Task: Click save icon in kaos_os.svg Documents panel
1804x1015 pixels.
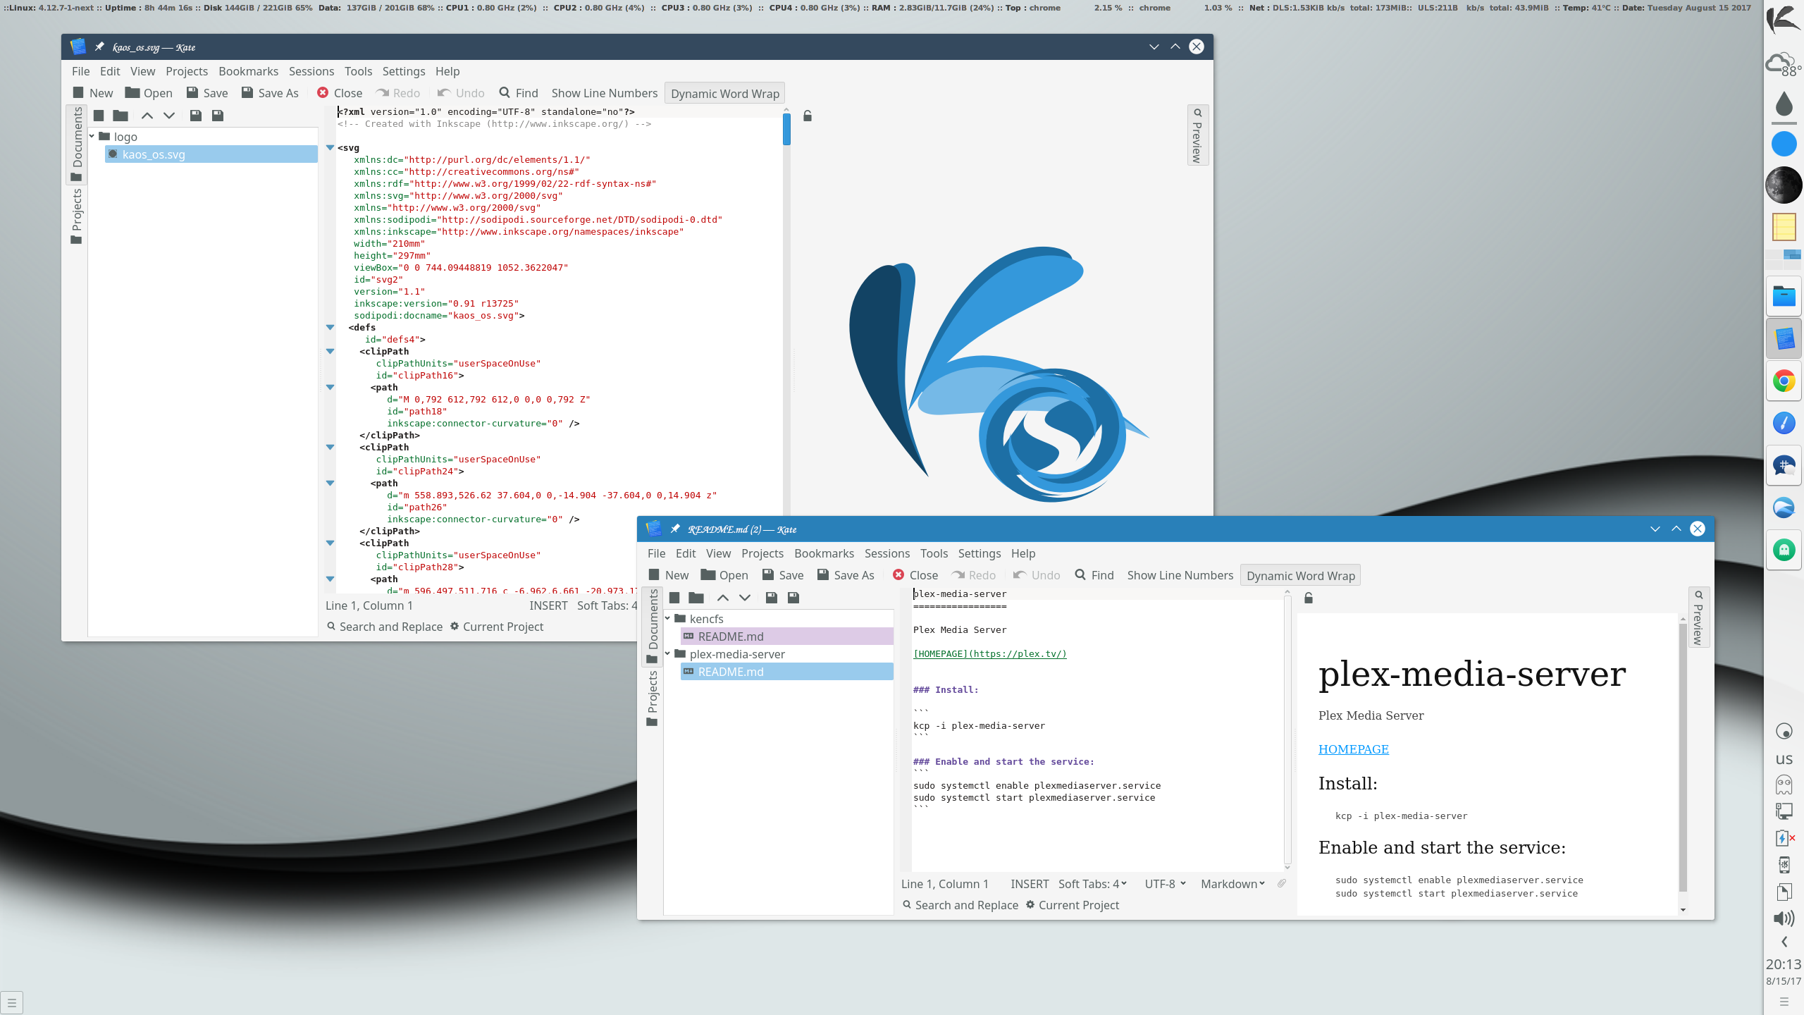Action: tap(196, 116)
